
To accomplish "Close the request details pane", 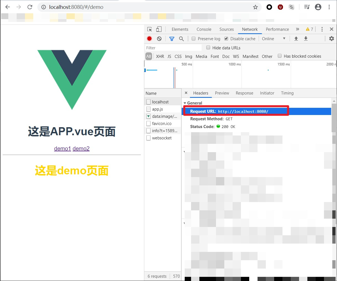I will click(x=186, y=93).
